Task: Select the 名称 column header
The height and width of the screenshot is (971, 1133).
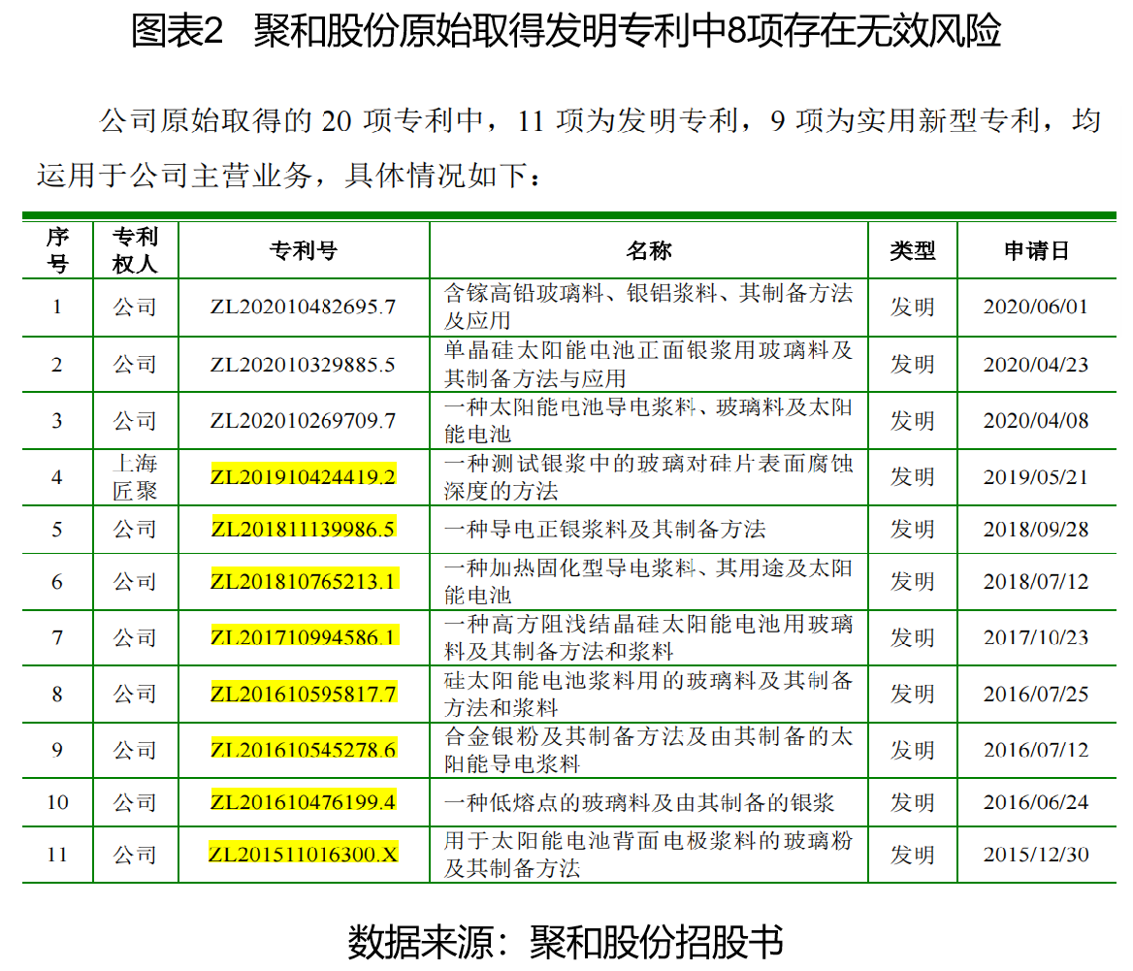Action: click(x=648, y=251)
